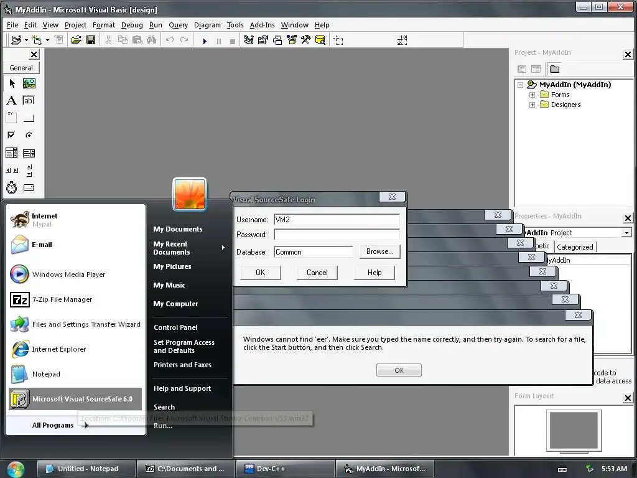Viewport: 637px width, 478px height.
Task: Open dropdown arrow beside Add Project icon
Action: (x=26, y=40)
